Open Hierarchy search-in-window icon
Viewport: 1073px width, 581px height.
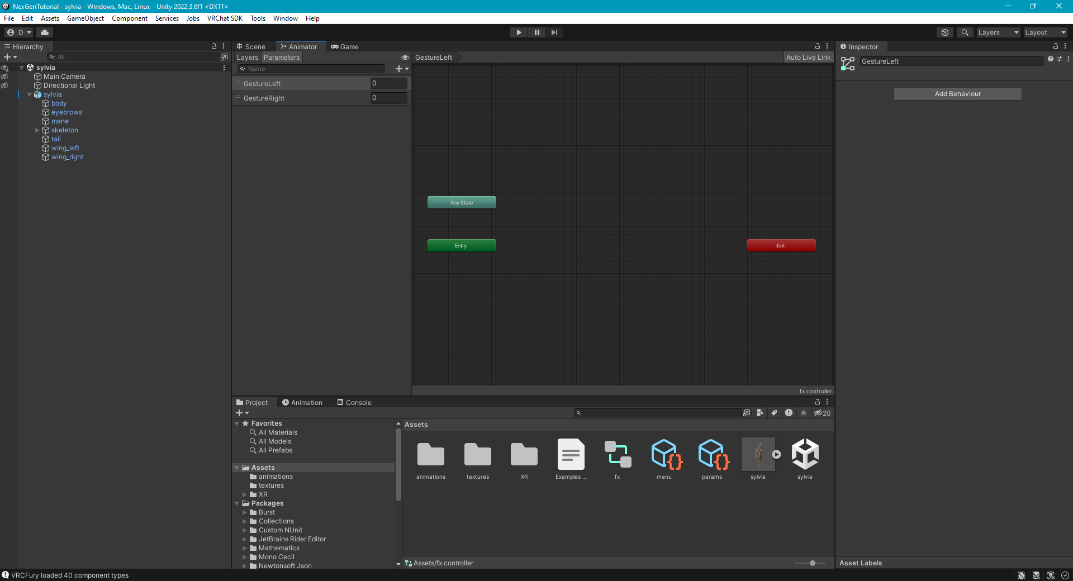pos(224,57)
